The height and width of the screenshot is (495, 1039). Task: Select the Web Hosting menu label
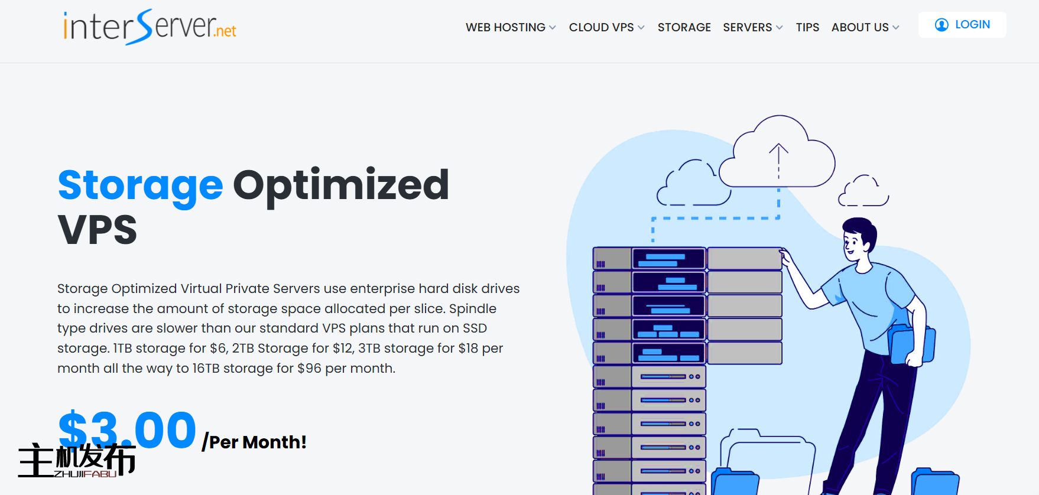click(x=505, y=28)
